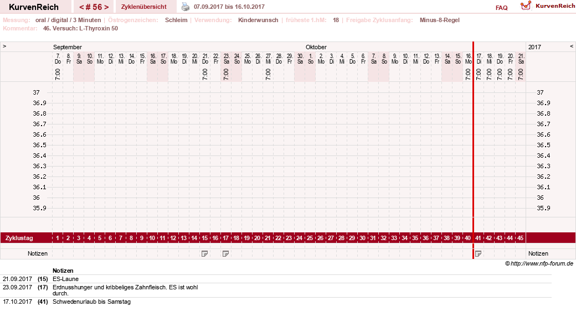Image resolution: width=576 pixels, height=322 pixels.
Task: Click the cycle number '# 56'
Action: pyautogui.click(x=94, y=7)
